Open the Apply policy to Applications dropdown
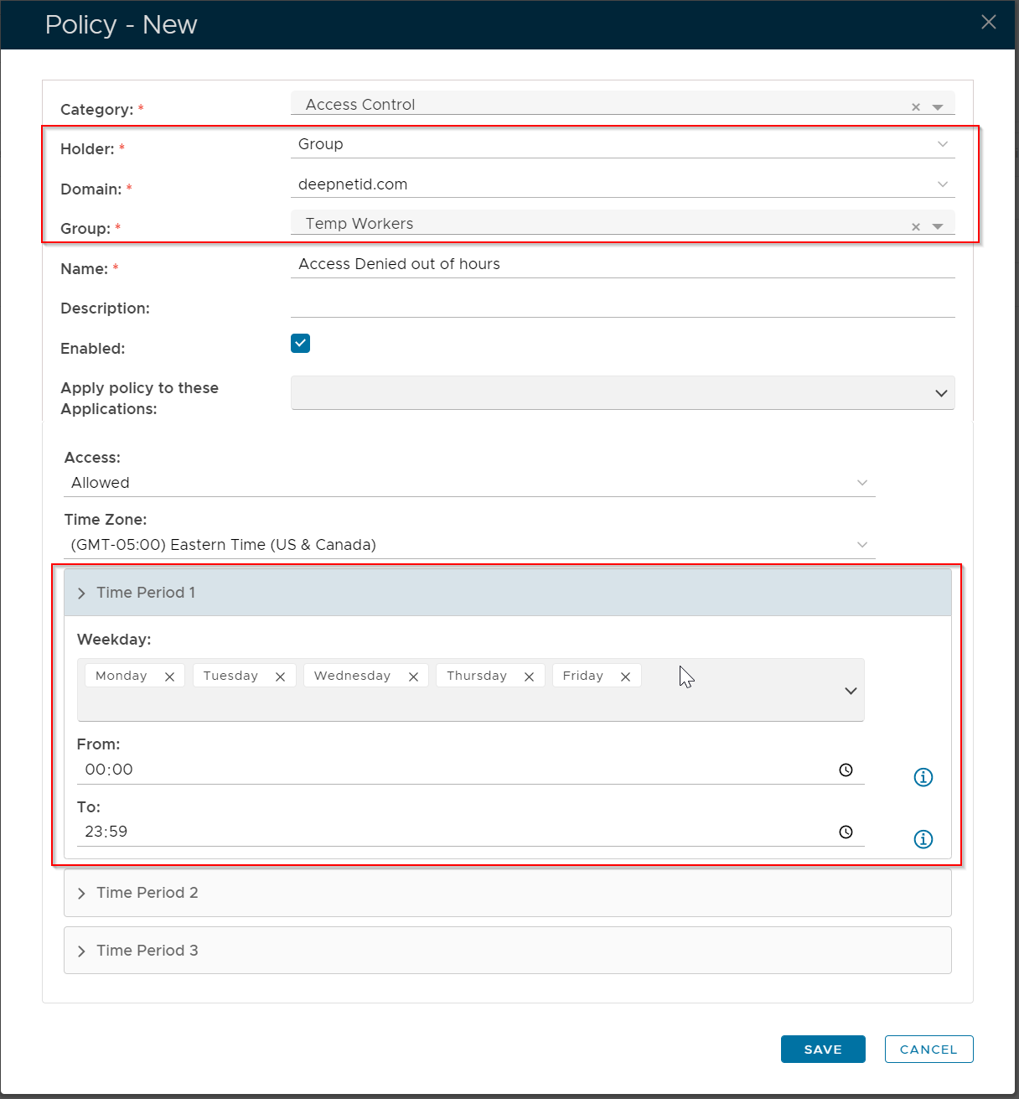 [x=622, y=393]
